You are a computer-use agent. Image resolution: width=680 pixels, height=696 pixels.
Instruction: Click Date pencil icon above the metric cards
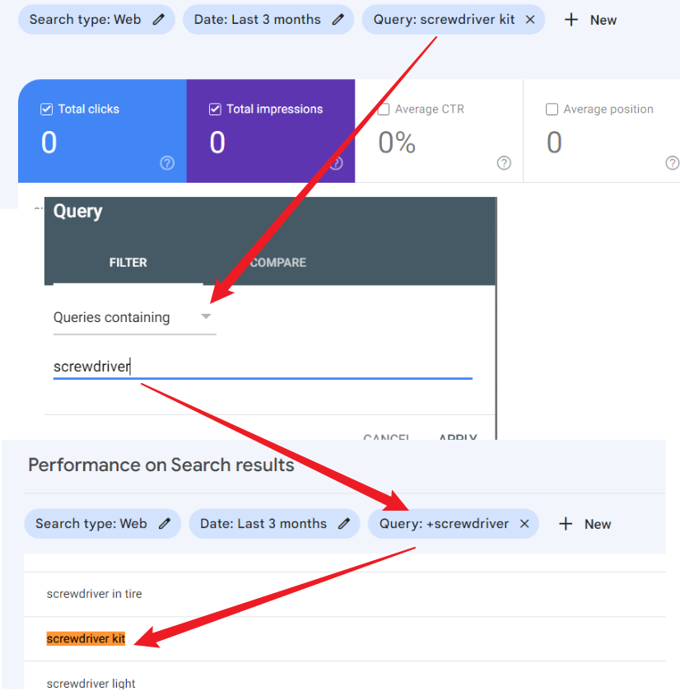click(338, 20)
